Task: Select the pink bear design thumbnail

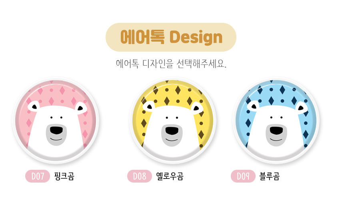Action: [56, 121]
